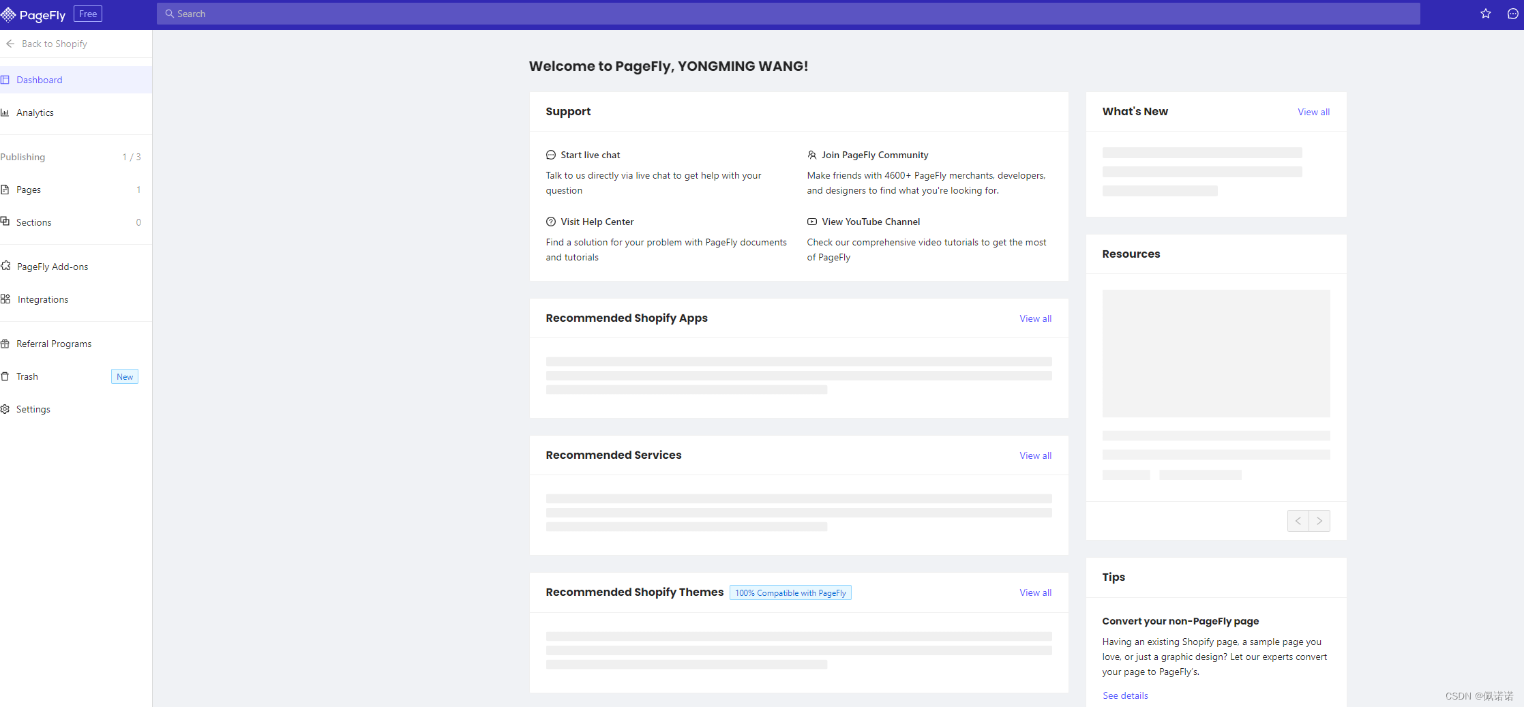This screenshot has width=1524, height=707.
Task: Click the Resources placeholder thumbnail
Action: 1216,353
